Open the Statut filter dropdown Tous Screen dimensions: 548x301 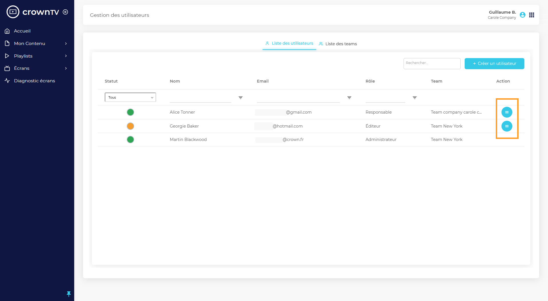coord(130,97)
